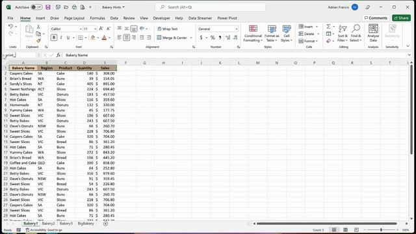This screenshot has width=416, height=234.
Task: Apply Comma Style format
Action: click(x=220, y=38)
